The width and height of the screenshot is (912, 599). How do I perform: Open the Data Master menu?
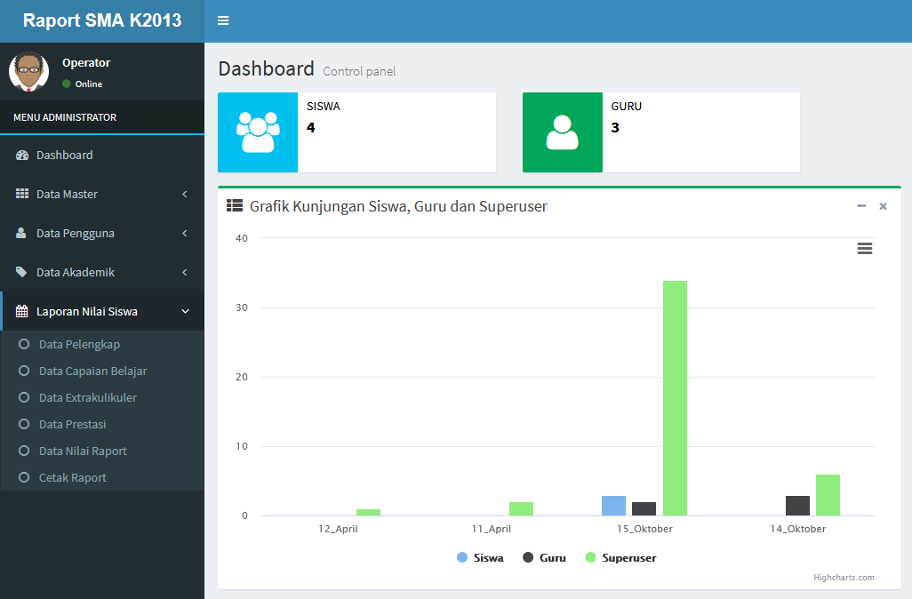(x=102, y=195)
